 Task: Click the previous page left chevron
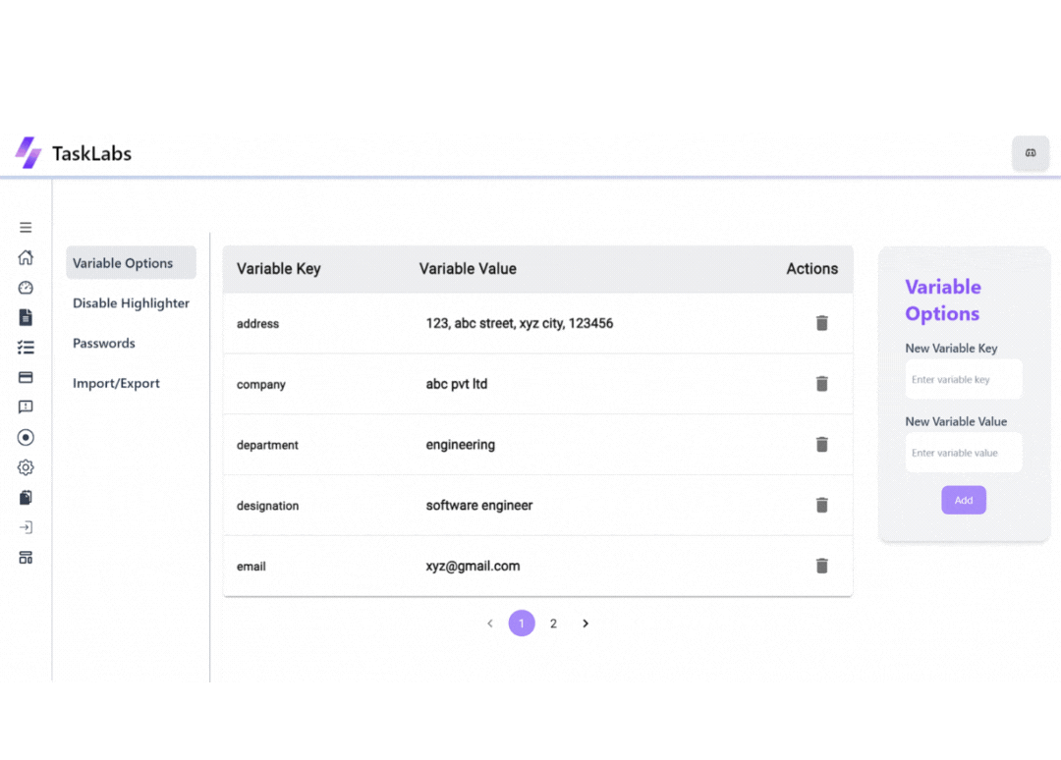[x=490, y=624]
